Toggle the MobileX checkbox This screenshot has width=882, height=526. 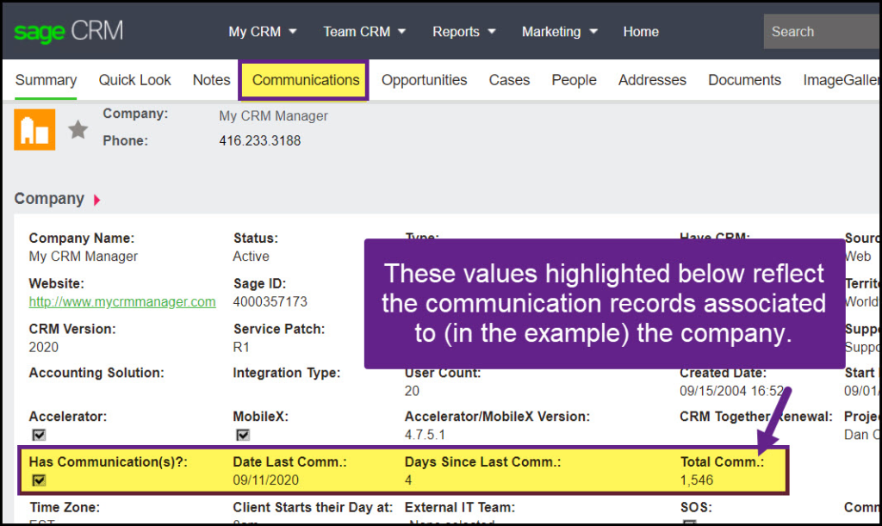click(243, 436)
